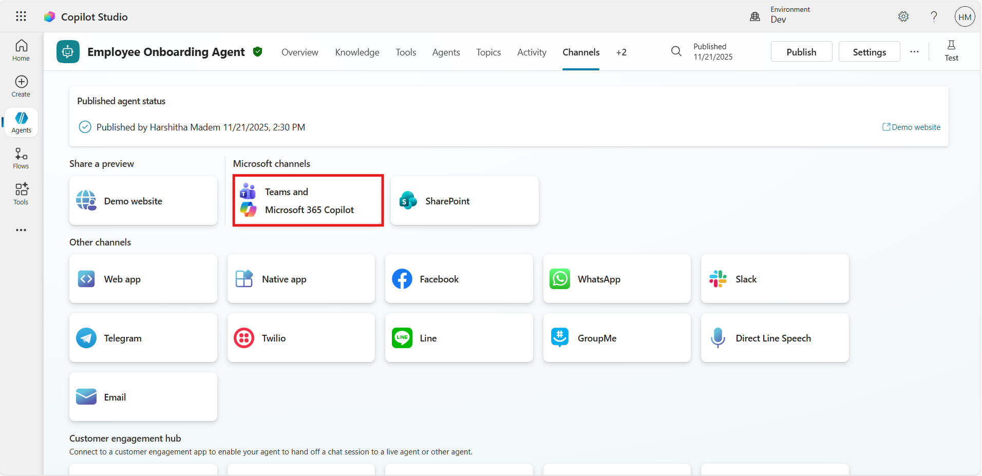Open the app launcher waffle icon

click(21, 16)
